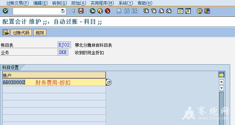The image size is (235, 125).
Task: Click the 收到的现金折扣 description text
Action: click(x=89, y=53)
